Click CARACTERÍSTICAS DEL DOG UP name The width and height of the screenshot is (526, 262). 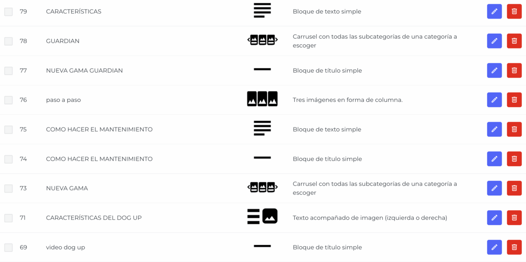point(94,218)
